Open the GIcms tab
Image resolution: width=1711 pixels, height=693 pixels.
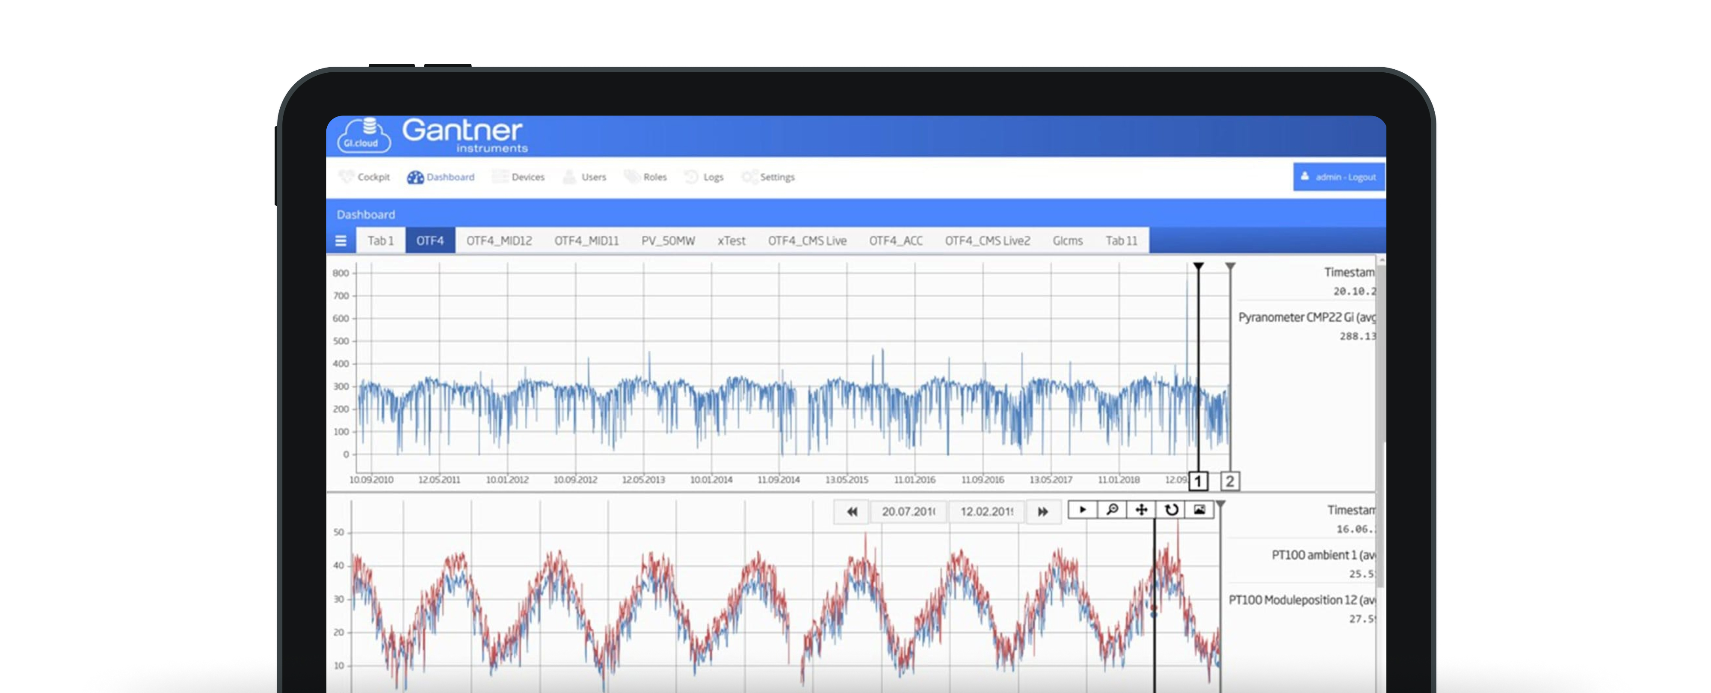(1067, 240)
